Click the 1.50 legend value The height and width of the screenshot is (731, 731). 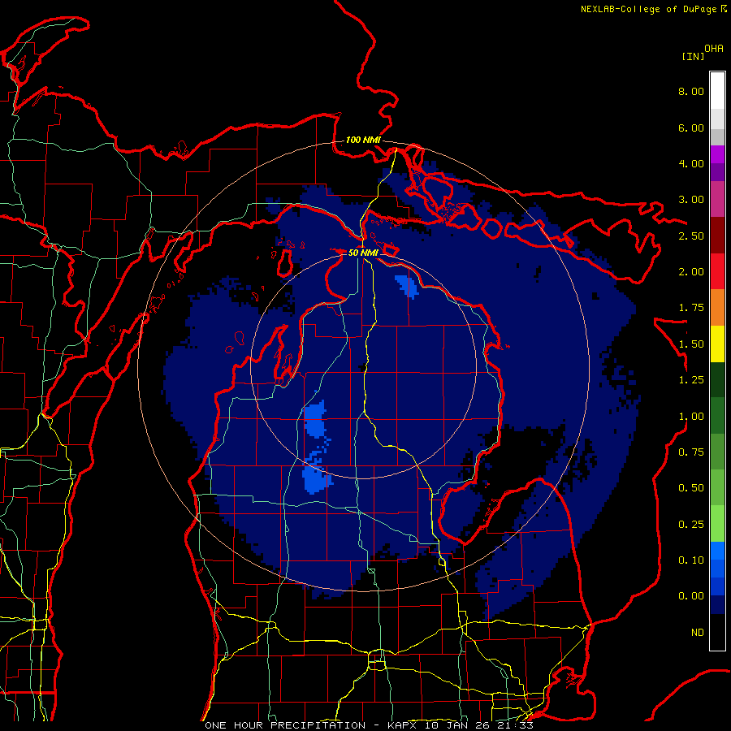pyautogui.click(x=691, y=344)
